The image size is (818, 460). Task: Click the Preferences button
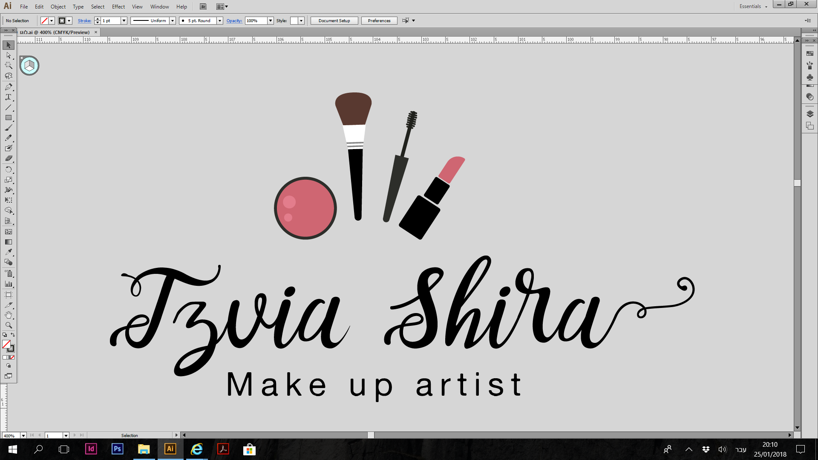click(x=379, y=20)
